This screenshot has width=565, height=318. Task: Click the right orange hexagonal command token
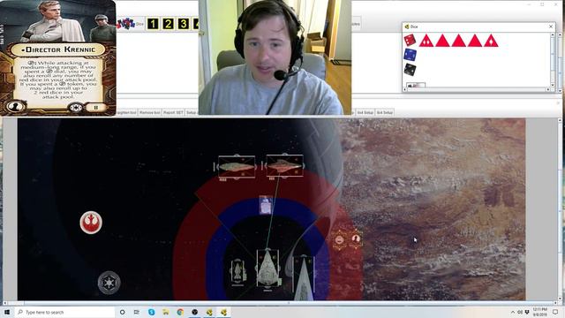(x=356, y=238)
